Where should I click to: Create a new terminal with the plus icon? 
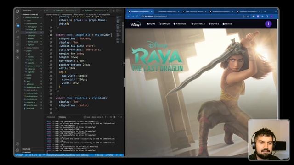click(x=106, y=117)
